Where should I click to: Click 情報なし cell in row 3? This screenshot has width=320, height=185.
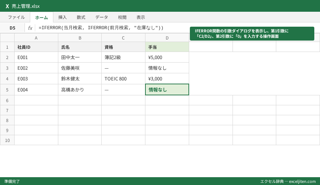(167, 68)
